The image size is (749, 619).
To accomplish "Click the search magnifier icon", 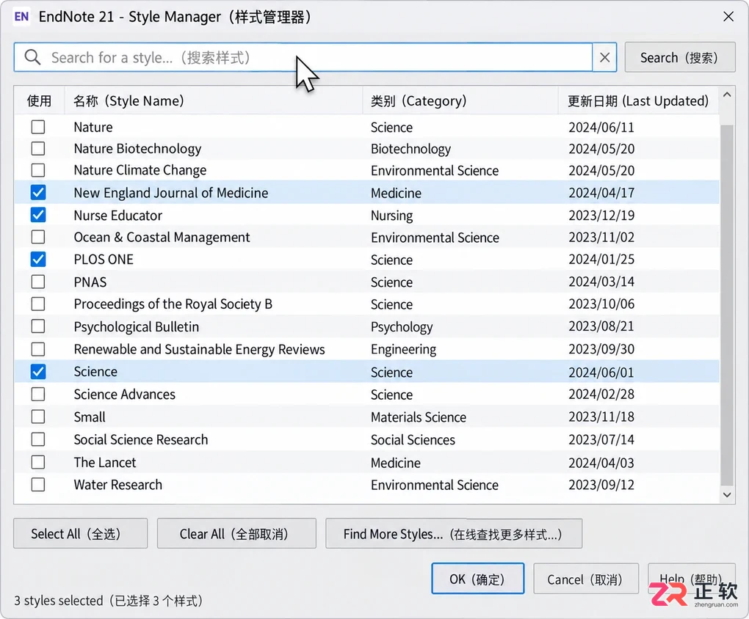I will pyautogui.click(x=32, y=57).
